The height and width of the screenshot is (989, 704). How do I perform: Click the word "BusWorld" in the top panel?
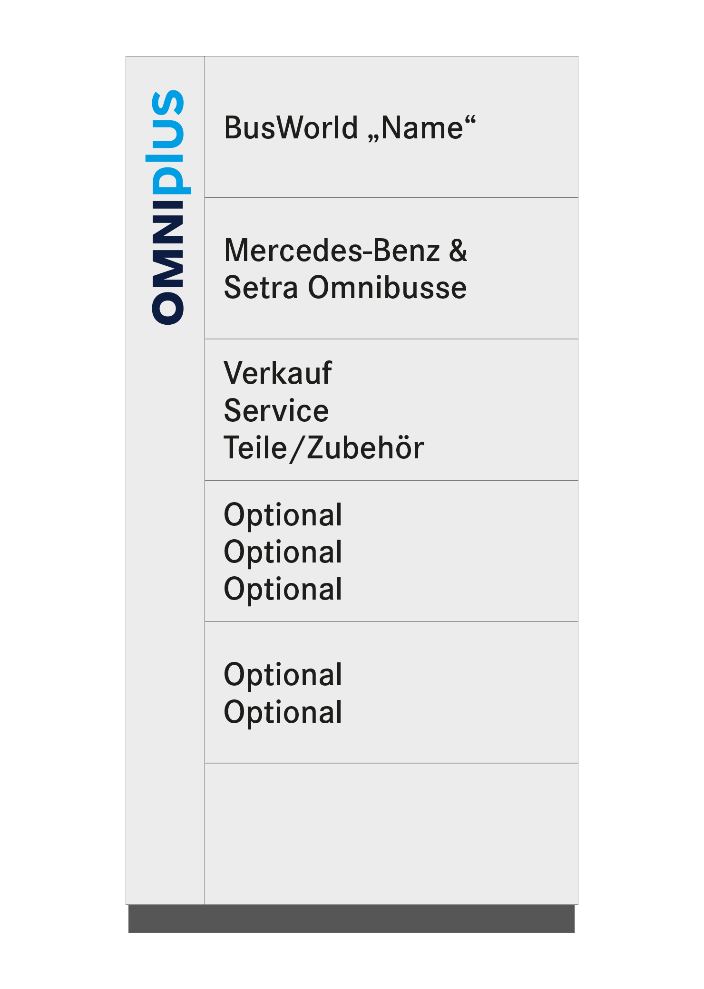tap(291, 128)
